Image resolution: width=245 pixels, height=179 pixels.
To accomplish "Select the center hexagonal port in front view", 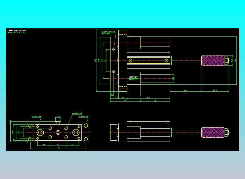I will point(58,132).
